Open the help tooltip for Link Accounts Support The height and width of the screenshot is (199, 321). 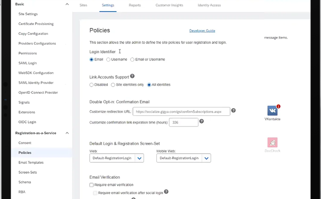[133, 76]
